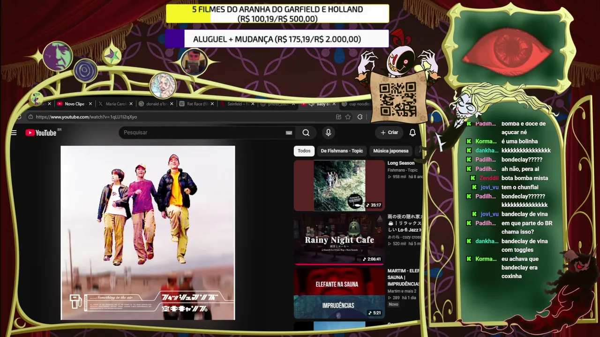
Task: Select the Música japonesa chip
Action: 391,151
